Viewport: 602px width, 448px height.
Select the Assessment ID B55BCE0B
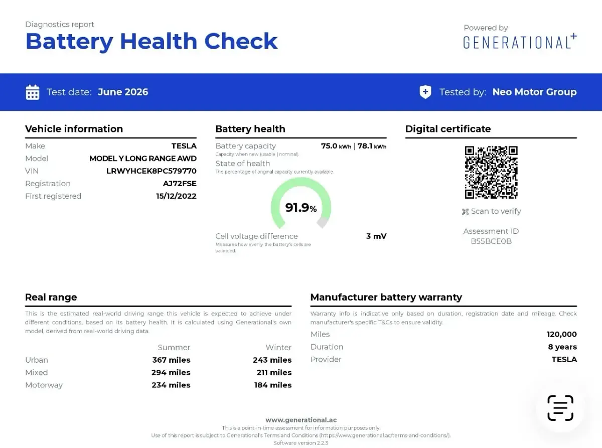click(491, 241)
